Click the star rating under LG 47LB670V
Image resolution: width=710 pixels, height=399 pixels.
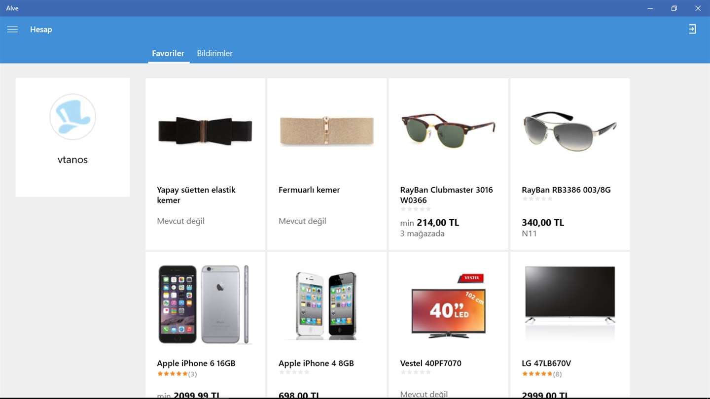[x=537, y=374]
